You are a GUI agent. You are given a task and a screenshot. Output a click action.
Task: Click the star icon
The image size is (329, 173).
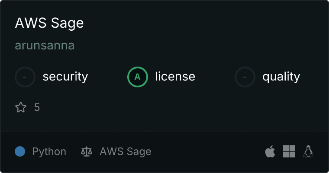[21, 107]
